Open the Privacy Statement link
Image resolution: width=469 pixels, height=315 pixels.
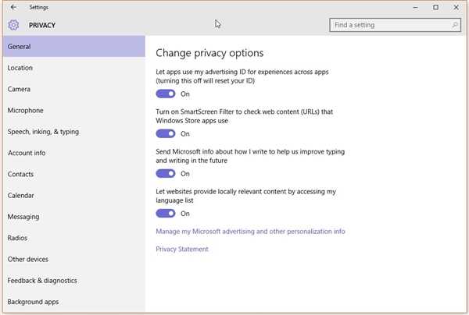click(x=182, y=250)
